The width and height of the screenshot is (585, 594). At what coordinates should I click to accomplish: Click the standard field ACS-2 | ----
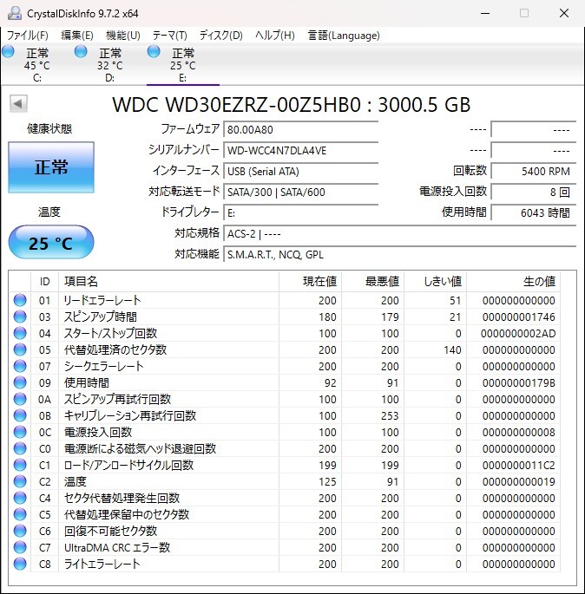click(399, 234)
